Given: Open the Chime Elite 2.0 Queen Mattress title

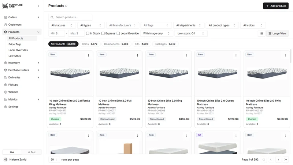Looking at the screenshot, I should (215, 103).
